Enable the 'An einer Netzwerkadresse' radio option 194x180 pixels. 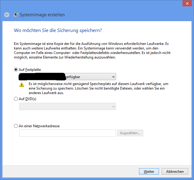16,126
